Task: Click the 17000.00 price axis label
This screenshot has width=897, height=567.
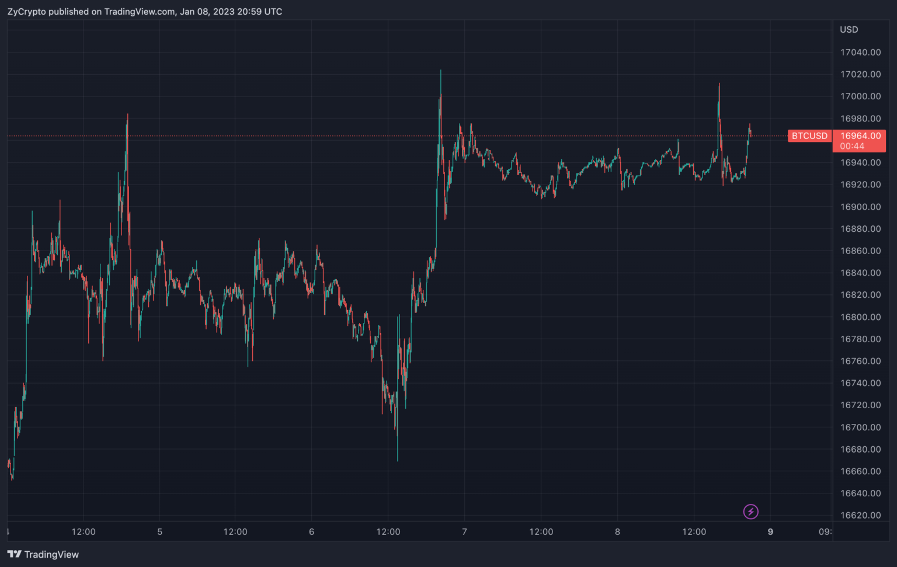Action: coord(860,96)
